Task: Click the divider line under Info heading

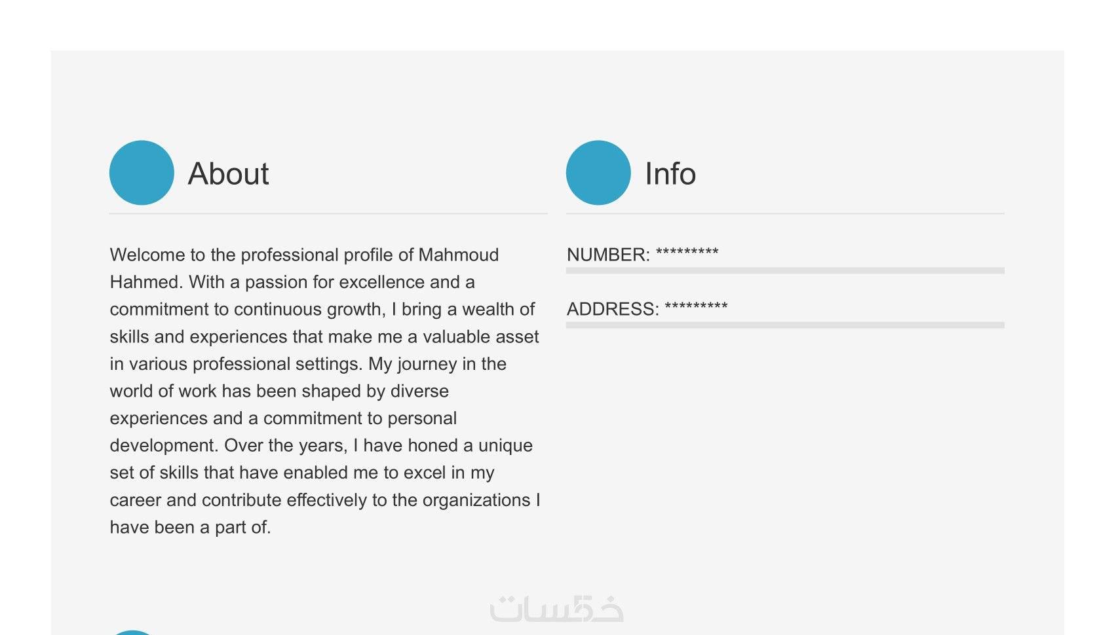Action: (785, 213)
